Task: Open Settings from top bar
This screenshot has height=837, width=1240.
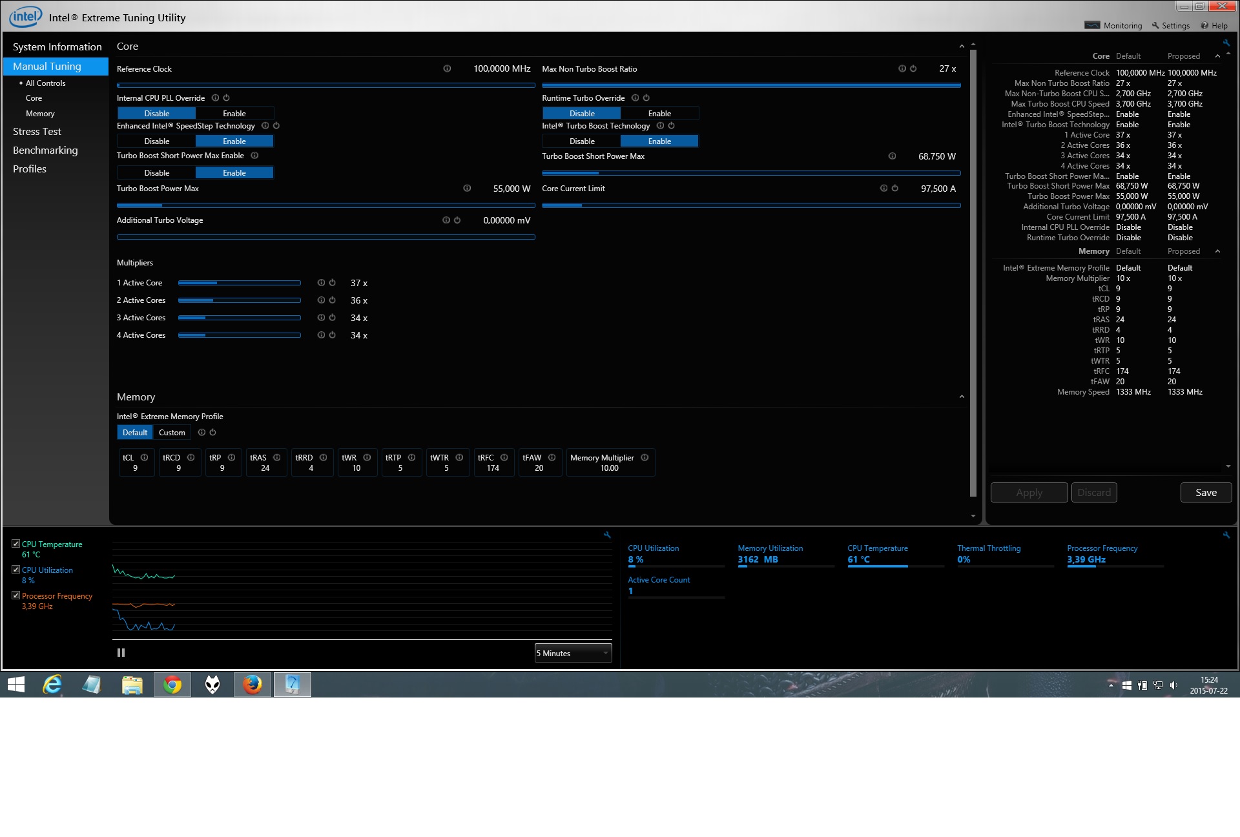Action: (1170, 26)
